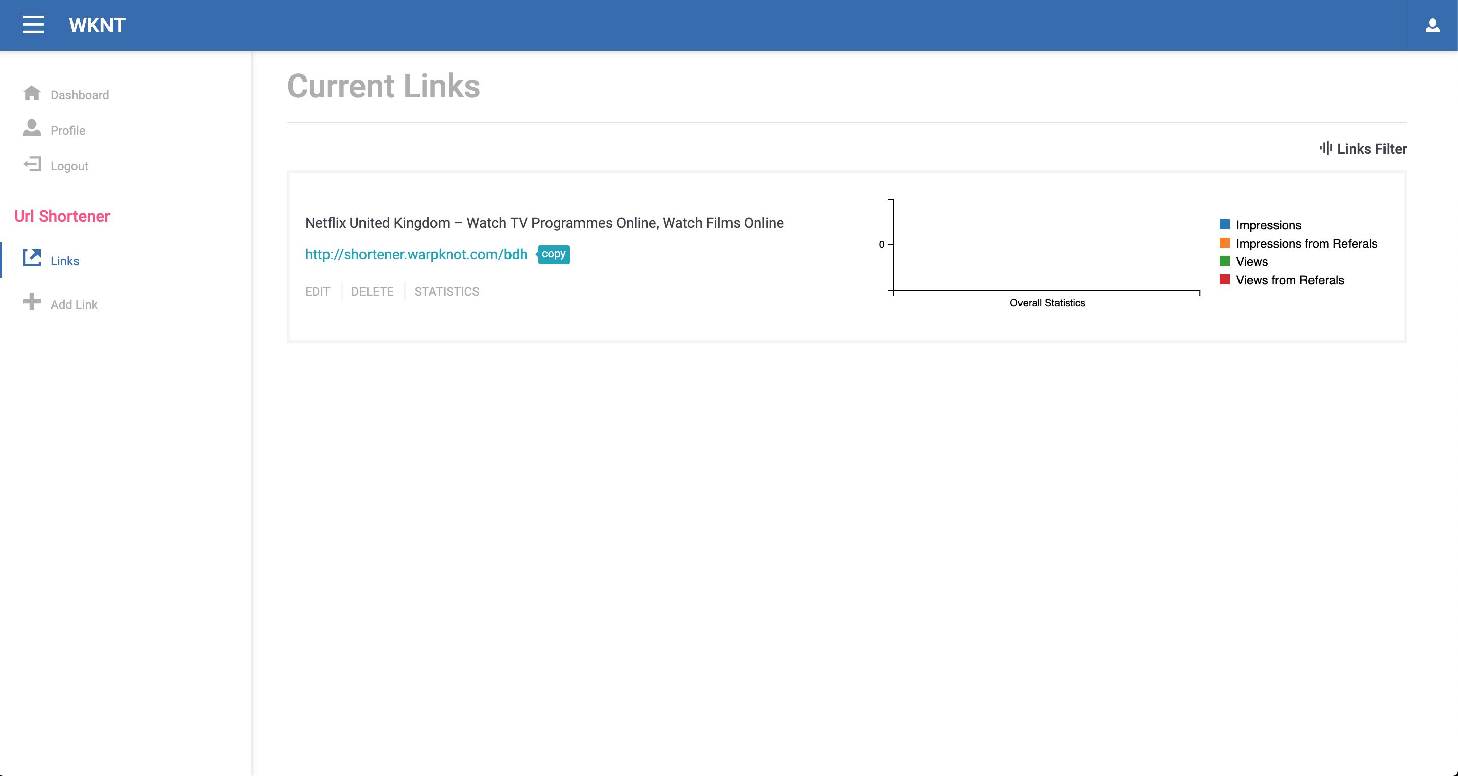Viewport: 1458px width, 776px height.
Task: Click the Links Filter bars icon
Action: [x=1326, y=148]
